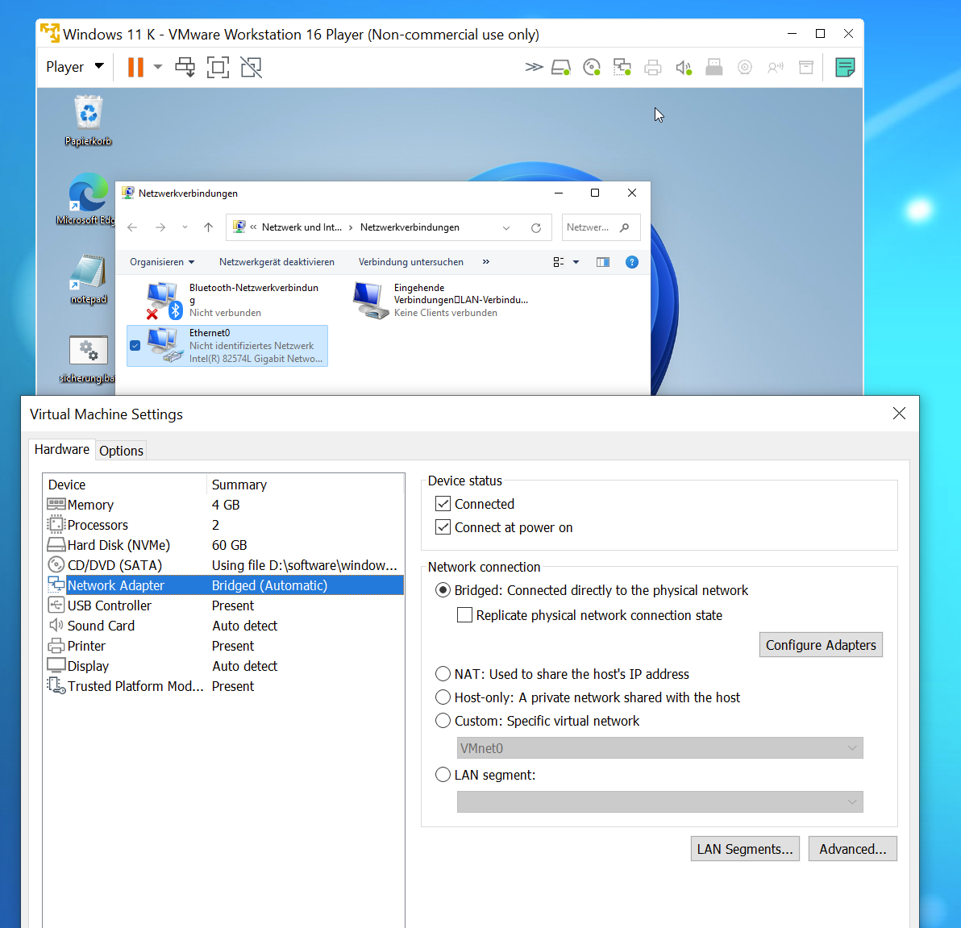961x928 pixels.
Task: Select USB Controller device row
Action: [225, 605]
